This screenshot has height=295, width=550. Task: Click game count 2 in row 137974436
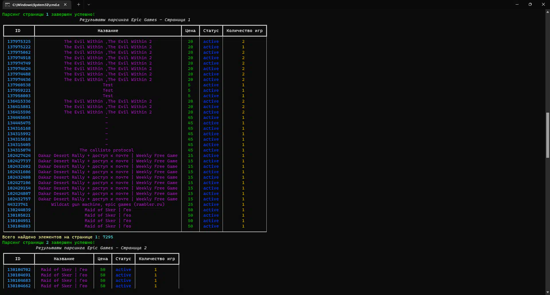tap(243, 79)
